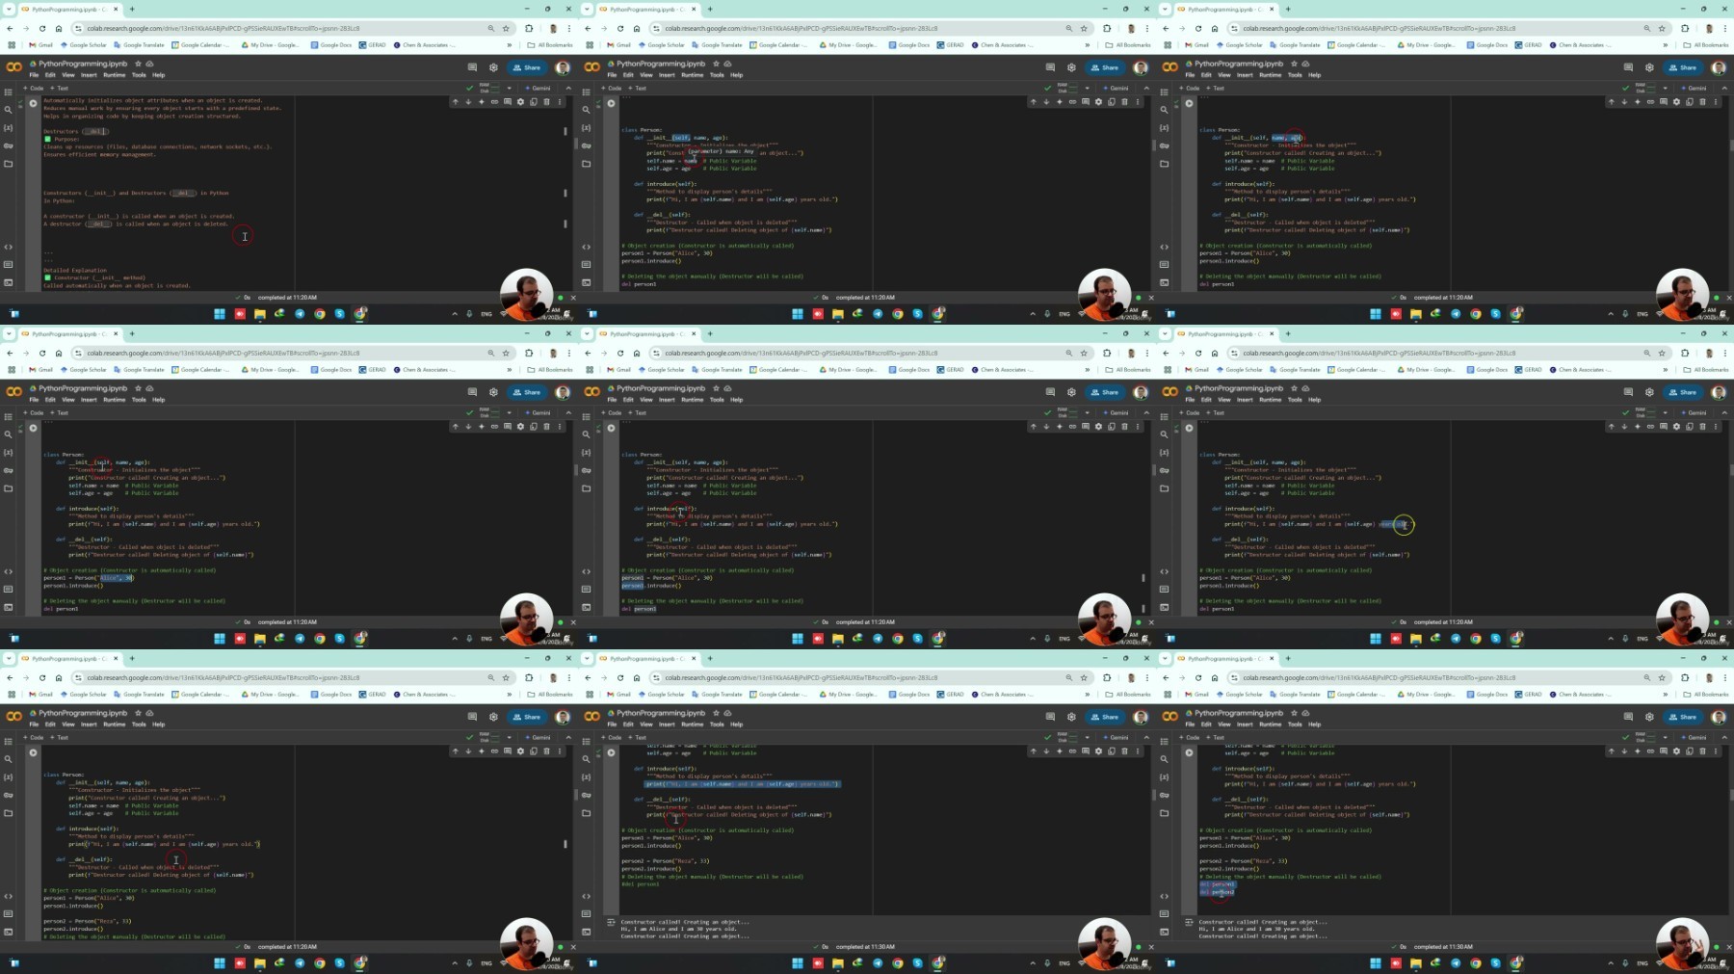Open Google Translate bookmark in Destructors notes frame
Image resolution: width=1734 pixels, height=974 pixels.
coord(140,44)
